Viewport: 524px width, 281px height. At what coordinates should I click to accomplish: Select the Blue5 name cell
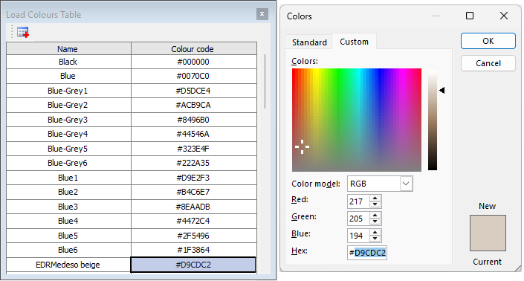(68, 236)
